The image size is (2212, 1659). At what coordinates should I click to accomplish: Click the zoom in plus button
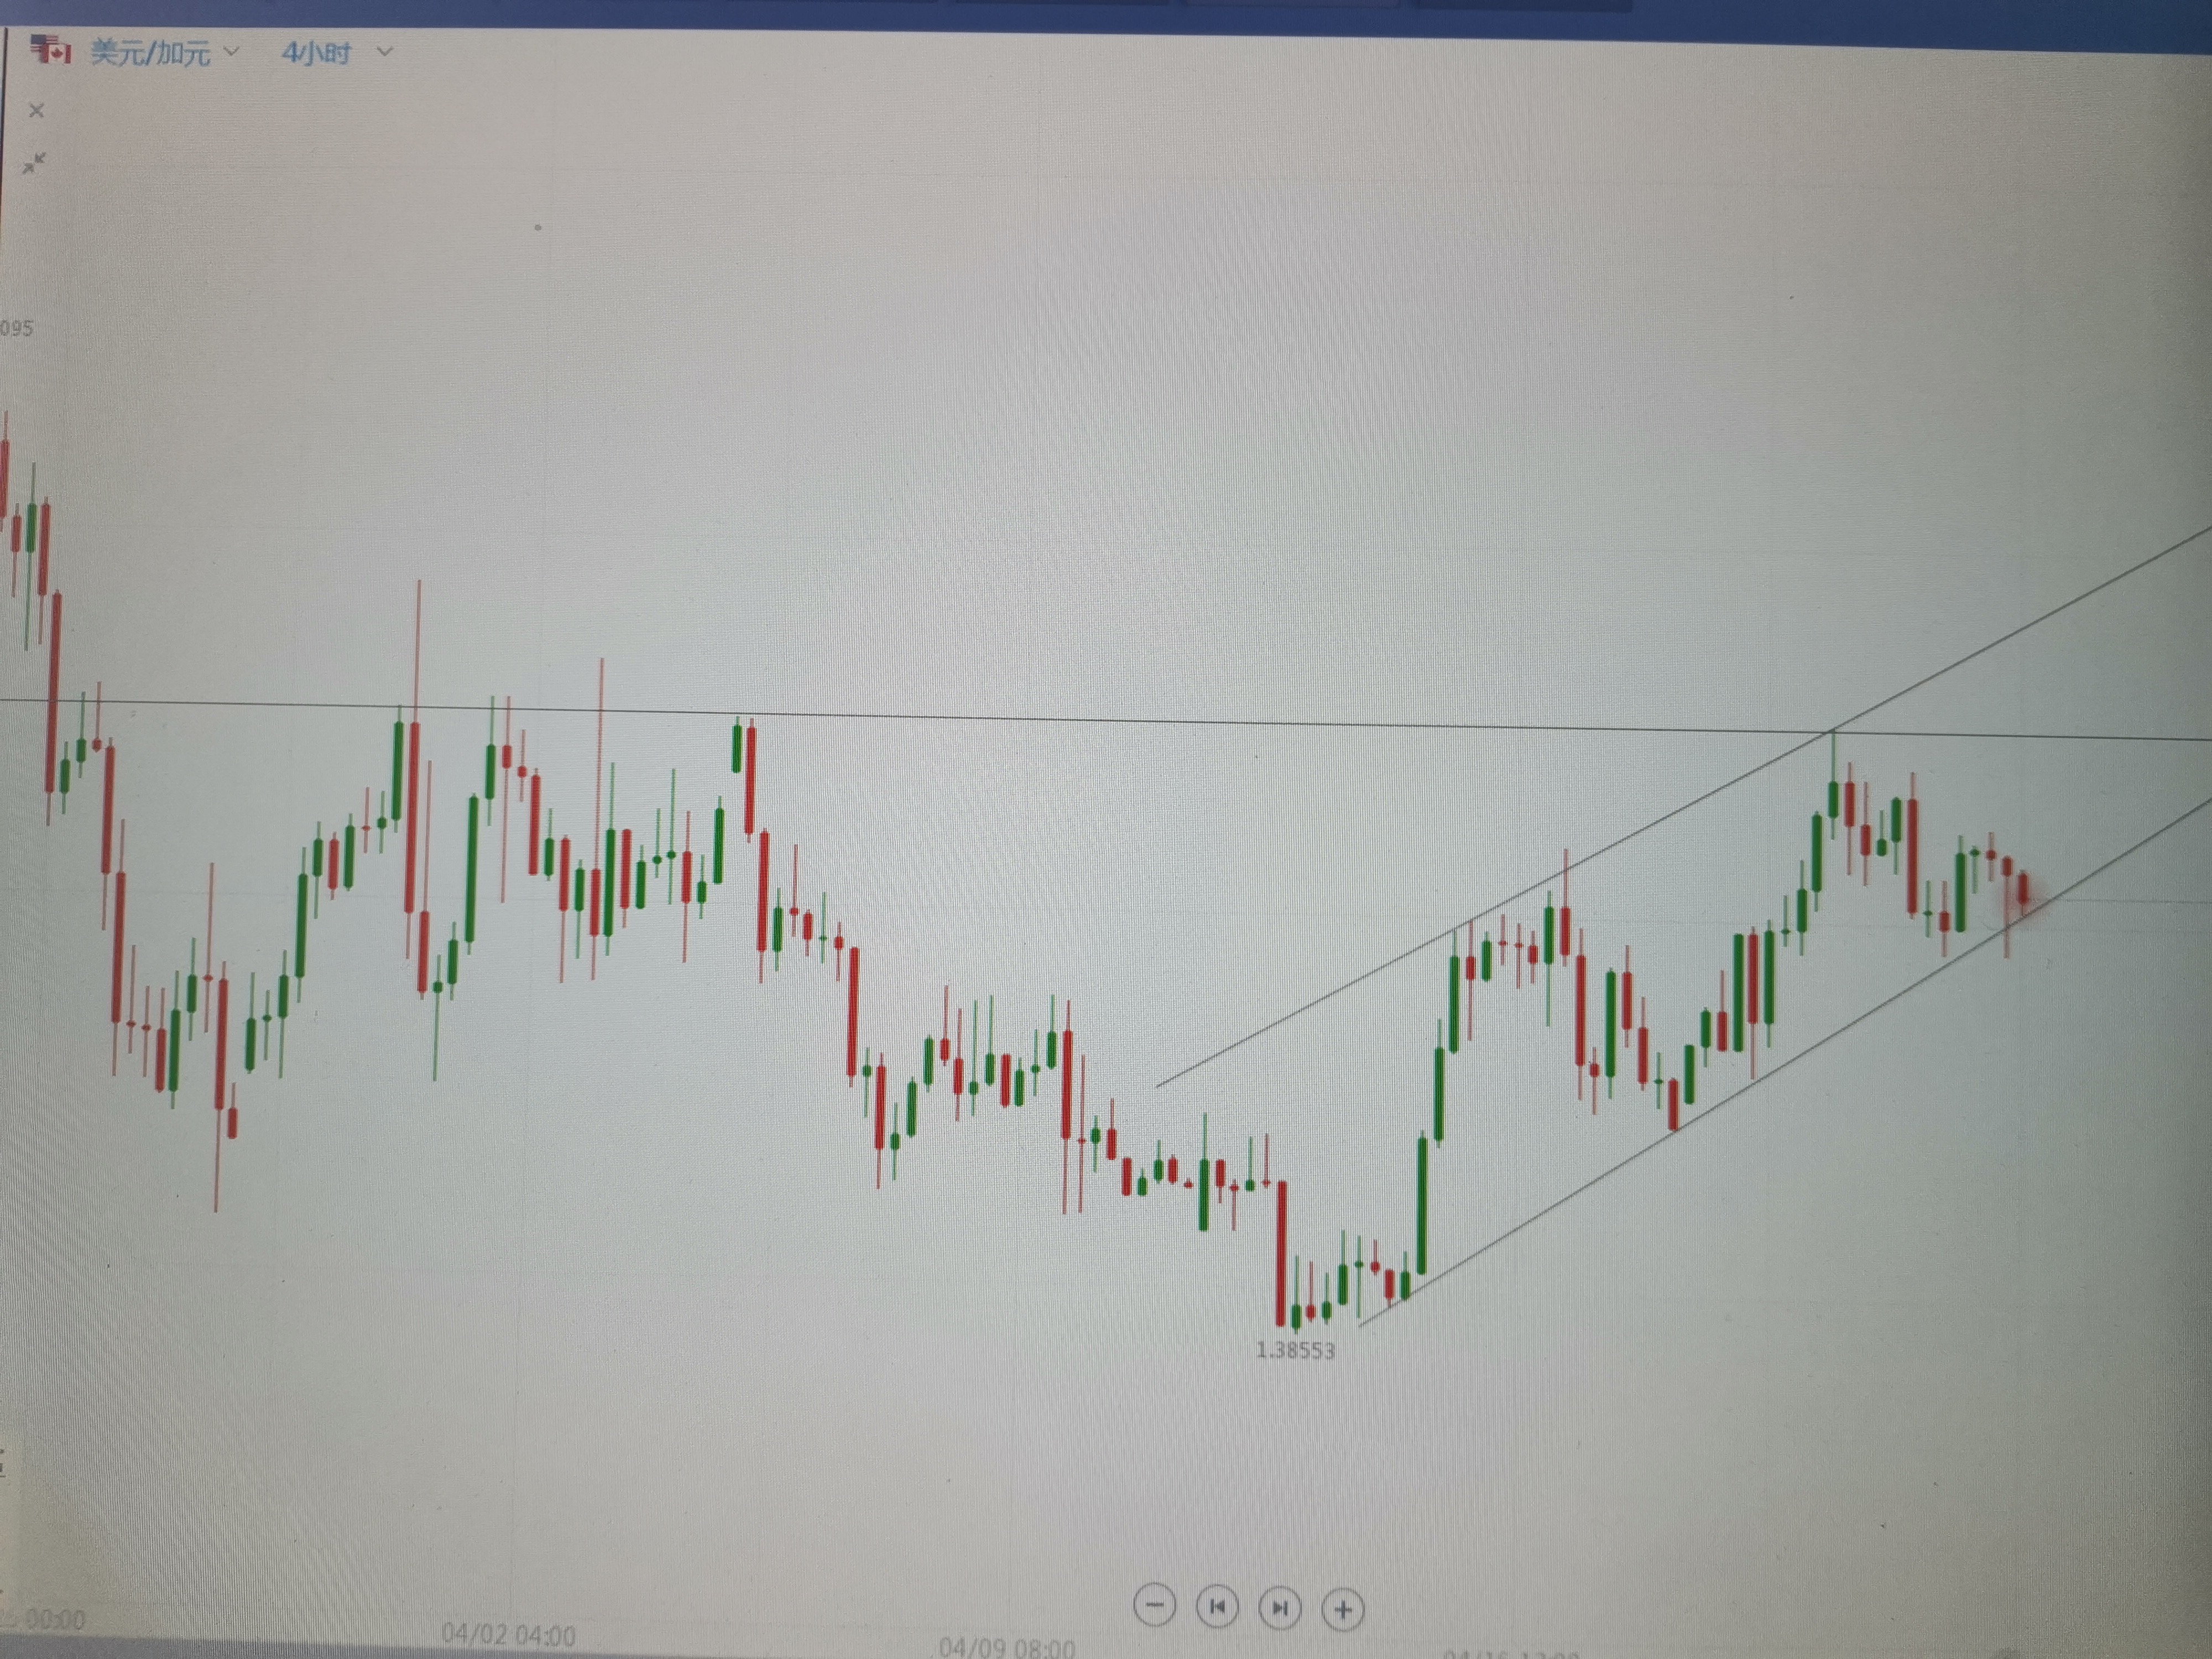pos(1343,1610)
